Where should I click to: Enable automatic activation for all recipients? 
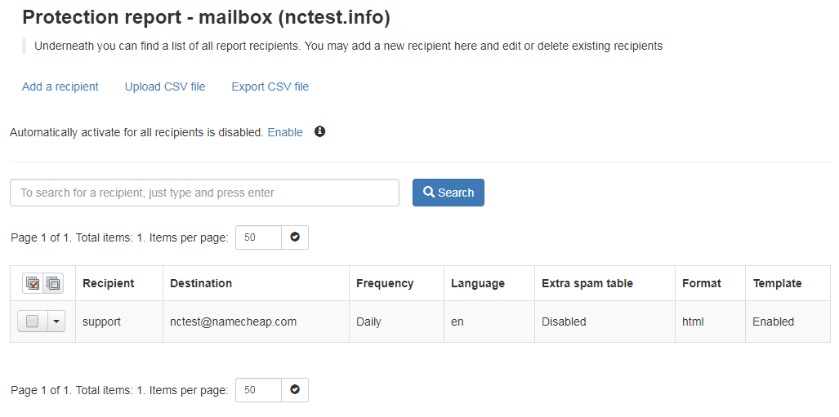click(x=285, y=132)
